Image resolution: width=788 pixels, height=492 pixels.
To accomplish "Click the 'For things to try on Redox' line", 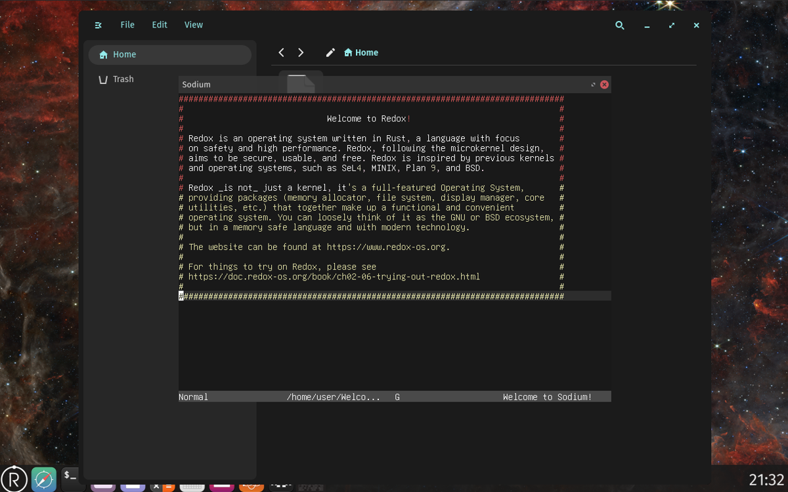I will click(282, 267).
